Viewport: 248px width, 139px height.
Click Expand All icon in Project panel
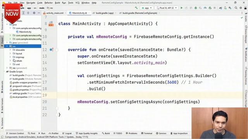pos(23,13)
